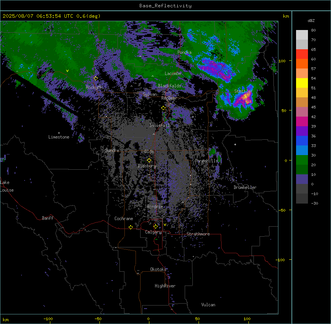
Task: Click the HighRiver label
Action: click(165, 286)
